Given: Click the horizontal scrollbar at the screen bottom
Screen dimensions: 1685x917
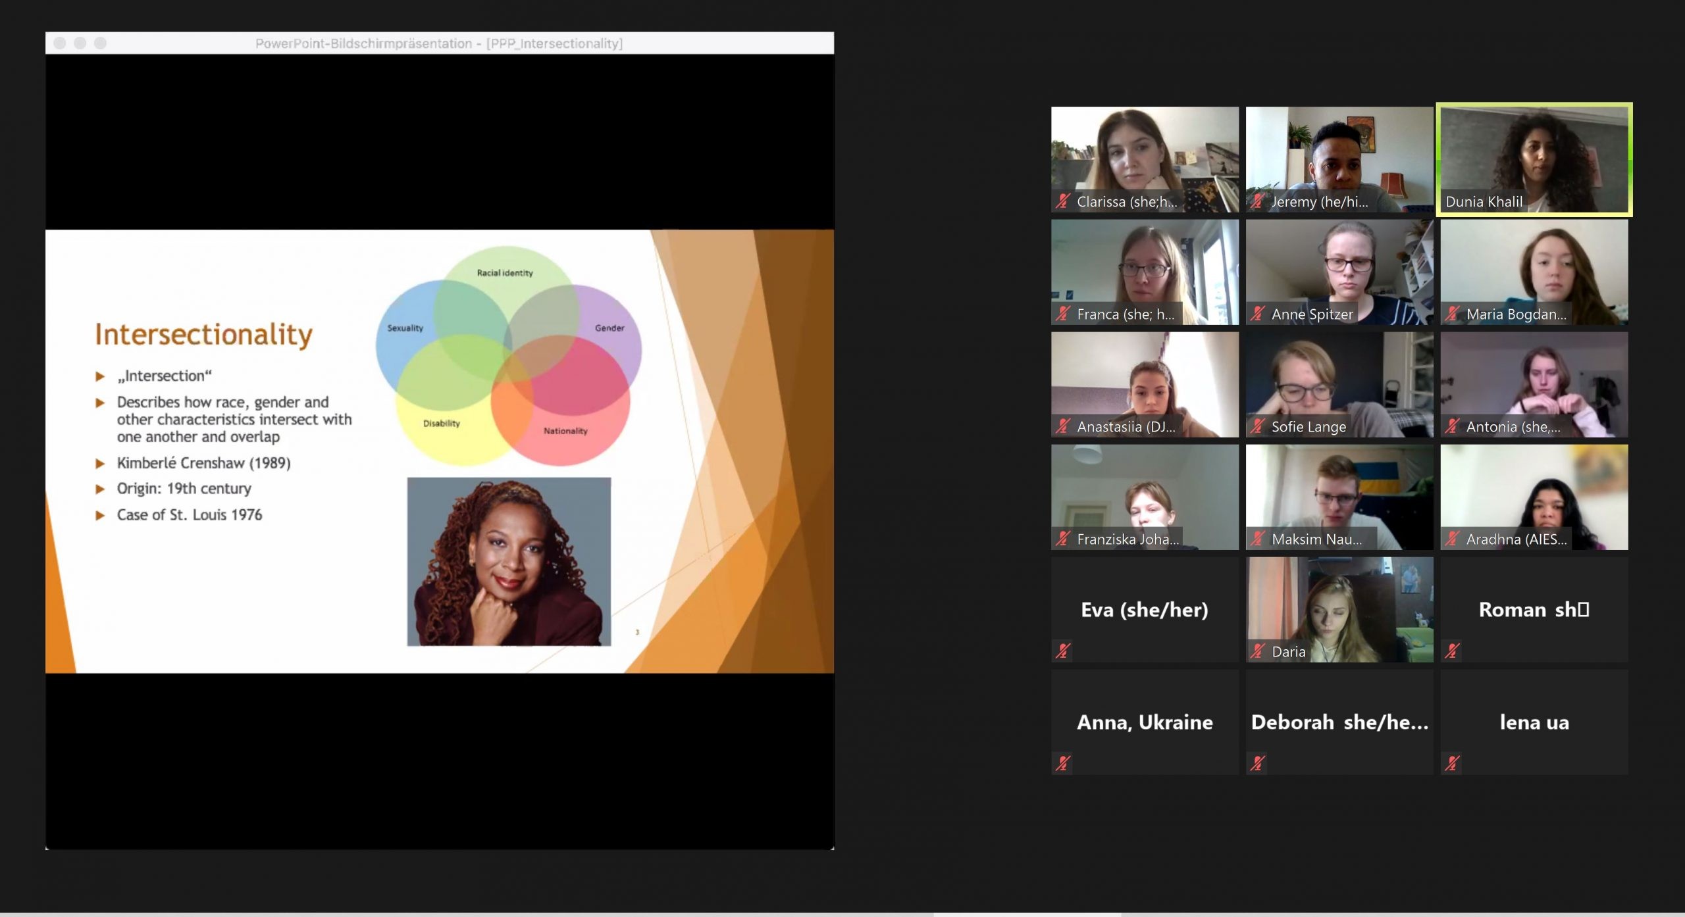Looking at the screenshot, I should pyautogui.click(x=1027, y=914).
